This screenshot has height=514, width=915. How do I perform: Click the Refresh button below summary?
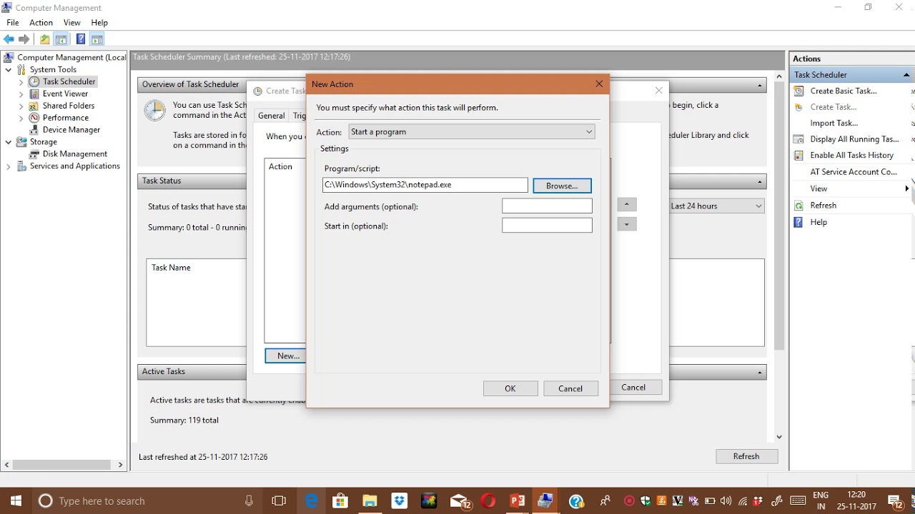tap(746, 456)
